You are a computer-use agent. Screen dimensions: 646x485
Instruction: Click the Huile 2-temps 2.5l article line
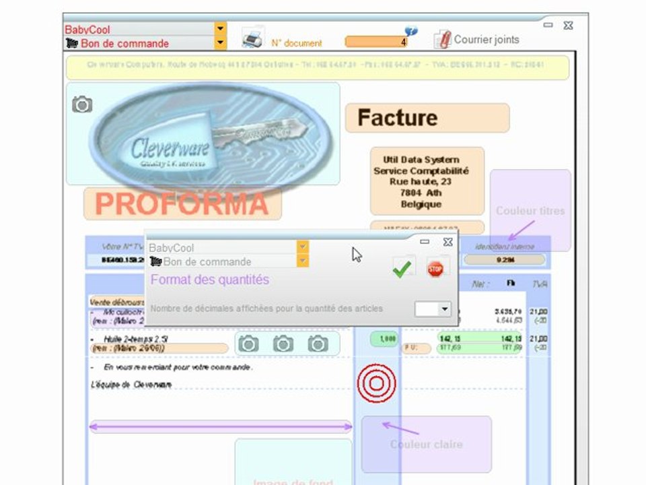pos(135,339)
